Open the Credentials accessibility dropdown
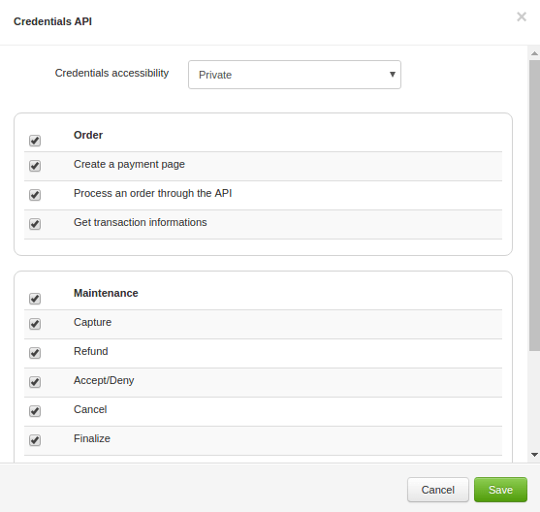Viewport: 540px width, 512px height. [295, 75]
